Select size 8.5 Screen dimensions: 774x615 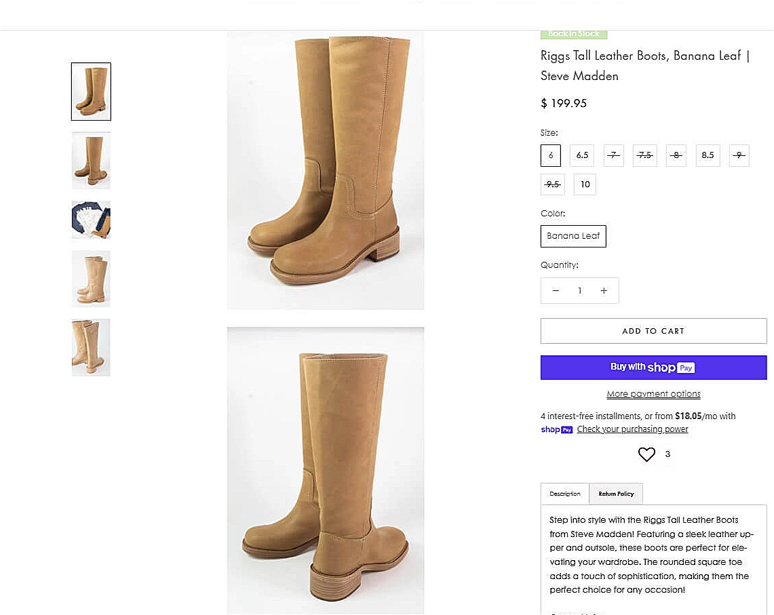[x=708, y=155]
